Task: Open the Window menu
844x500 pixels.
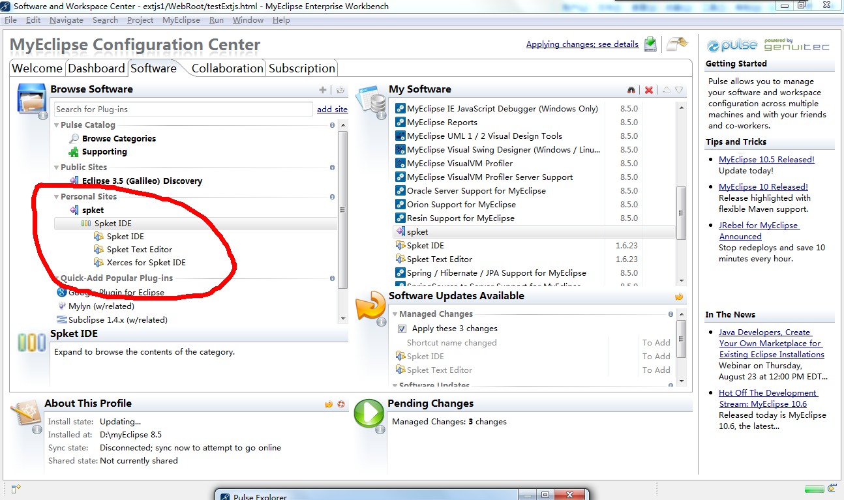Action: coord(248,20)
